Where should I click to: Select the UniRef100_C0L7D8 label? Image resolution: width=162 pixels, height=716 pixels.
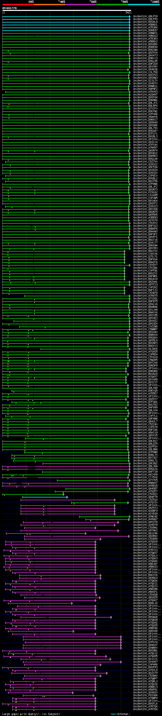(x=145, y=72)
